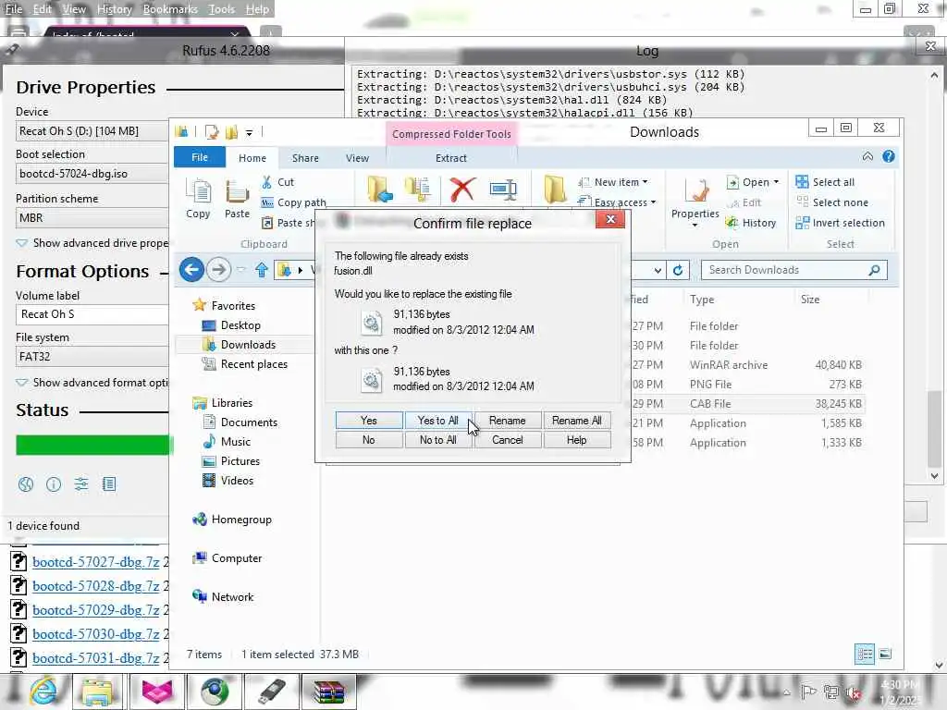Viewport: 947px width, 710px height.
Task: Expand Show advanced format options
Action: pos(93,382)
